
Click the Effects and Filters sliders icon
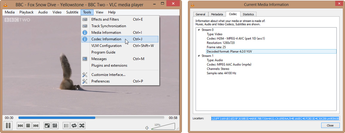tap(85, 19)
